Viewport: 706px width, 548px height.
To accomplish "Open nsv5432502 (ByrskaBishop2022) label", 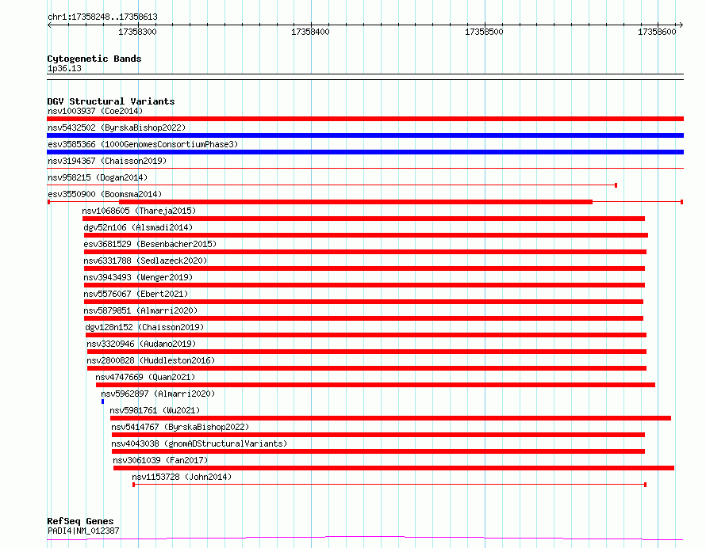I will click(117, 127).
